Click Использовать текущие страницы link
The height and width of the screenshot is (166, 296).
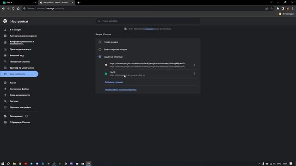click(120, 89)
